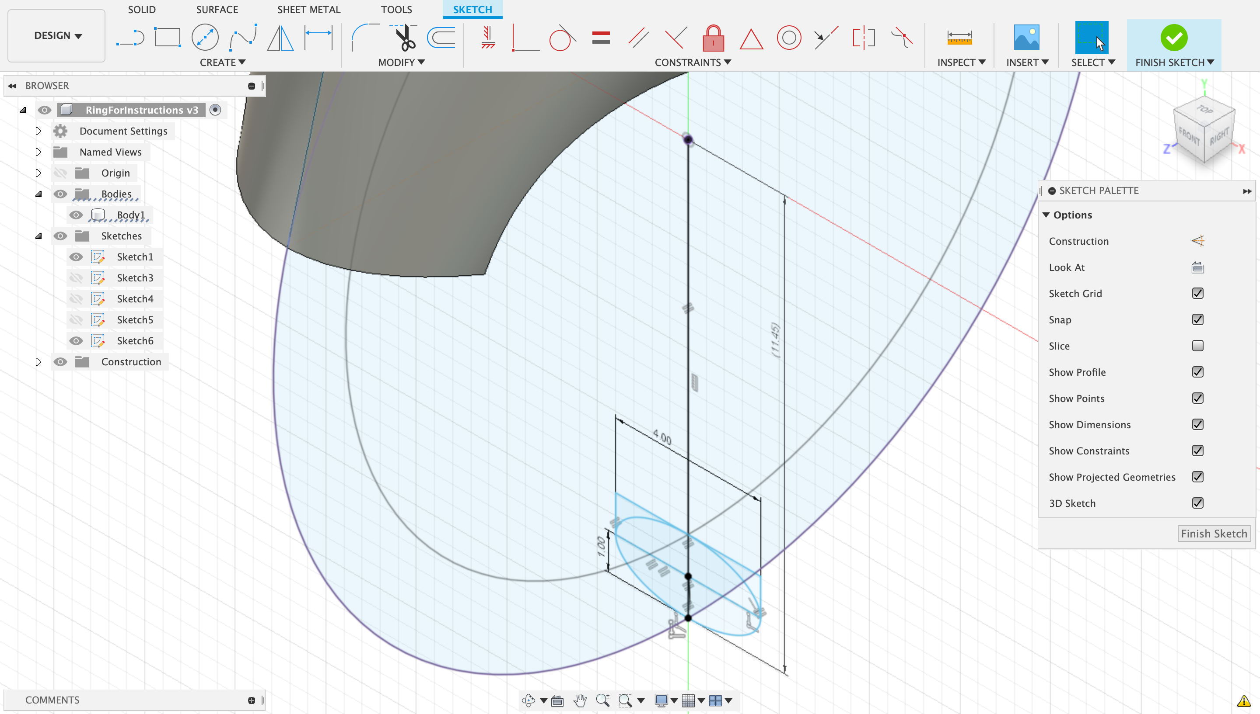Screen dimensions: 1260x714
Task: Hide Sketch6 using its eye icon
Action: click(x=76, y=341)
